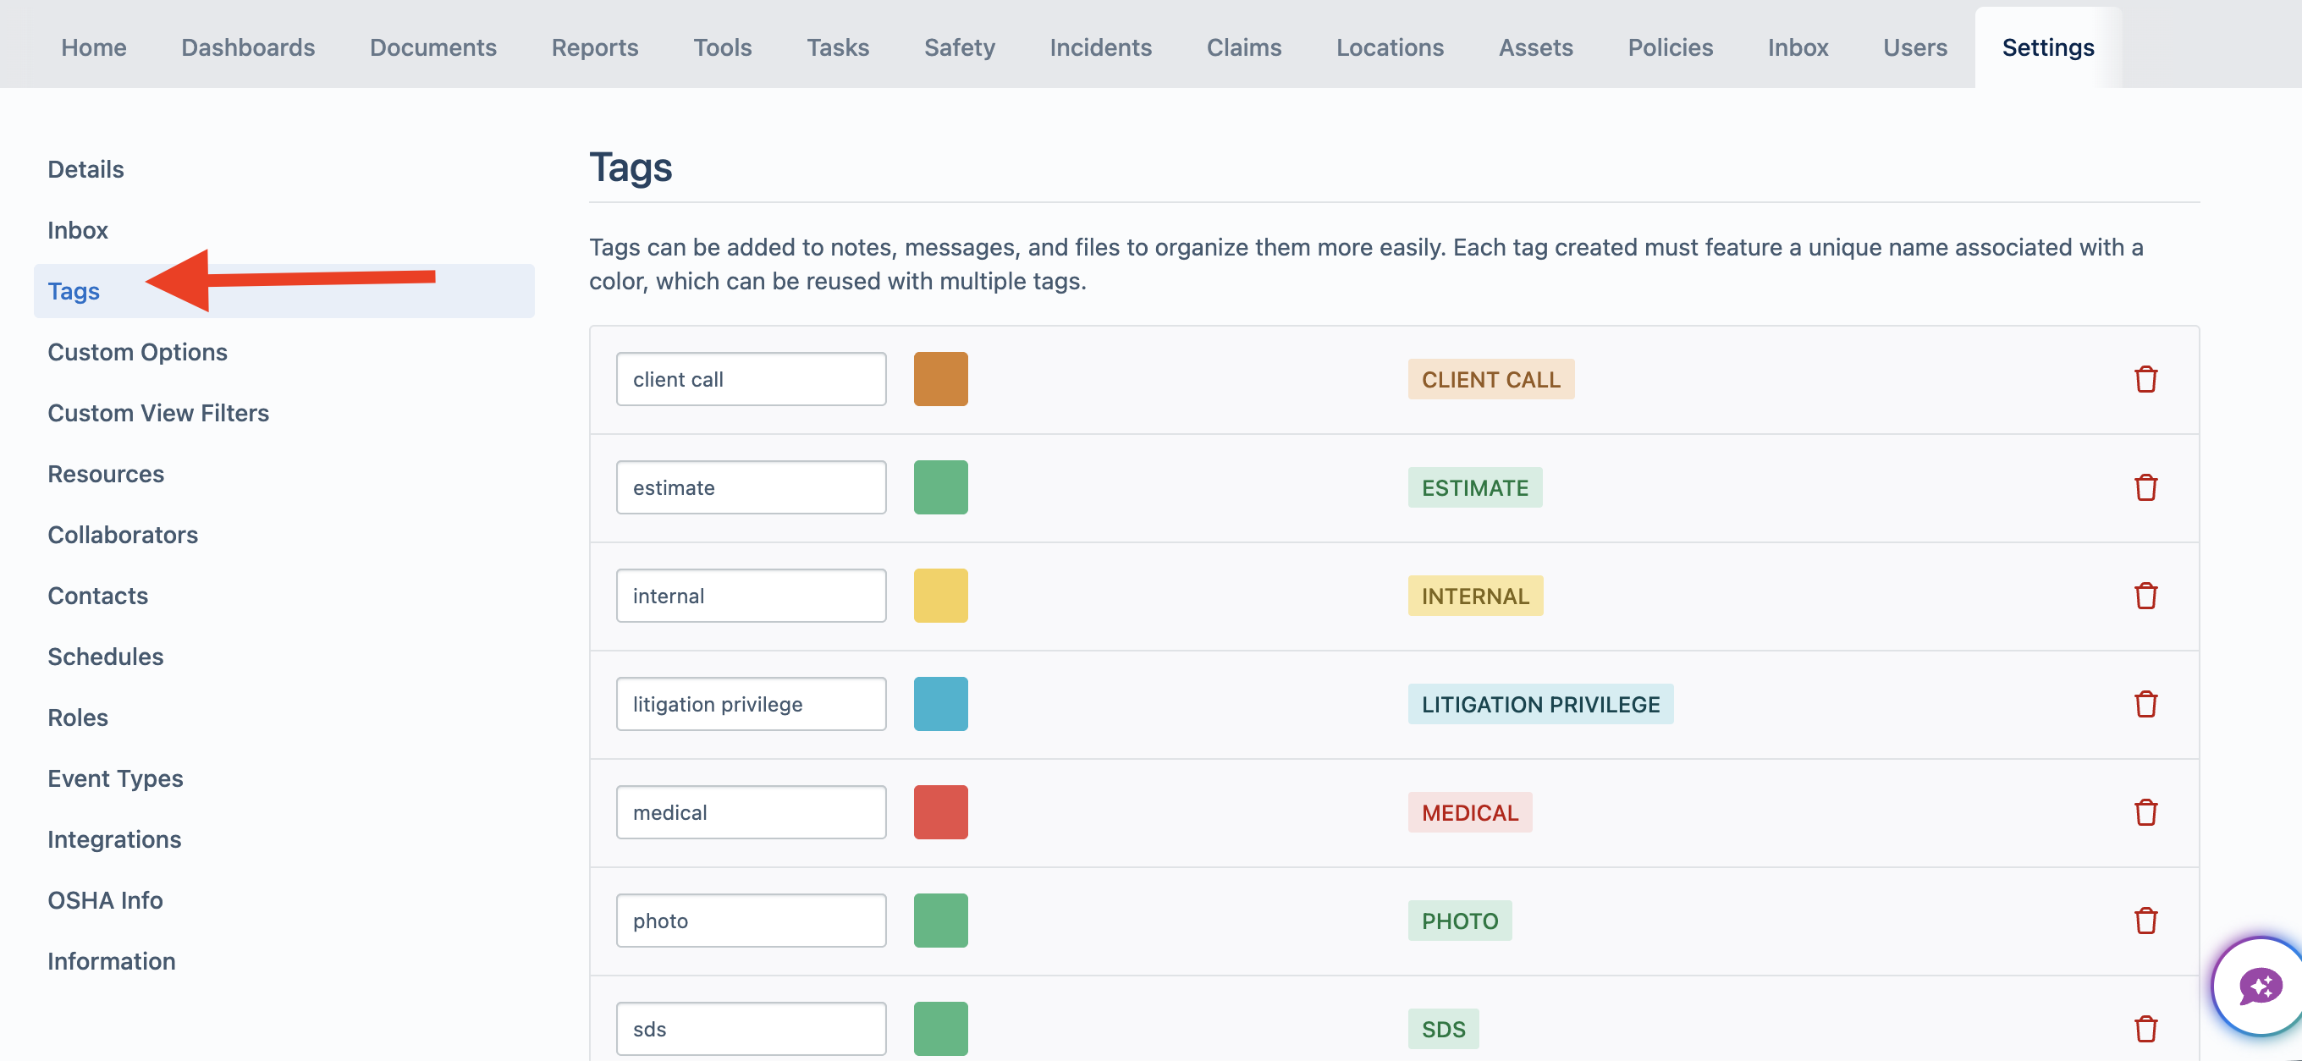Change litigation privilege blue color swatch

[940, 705]
